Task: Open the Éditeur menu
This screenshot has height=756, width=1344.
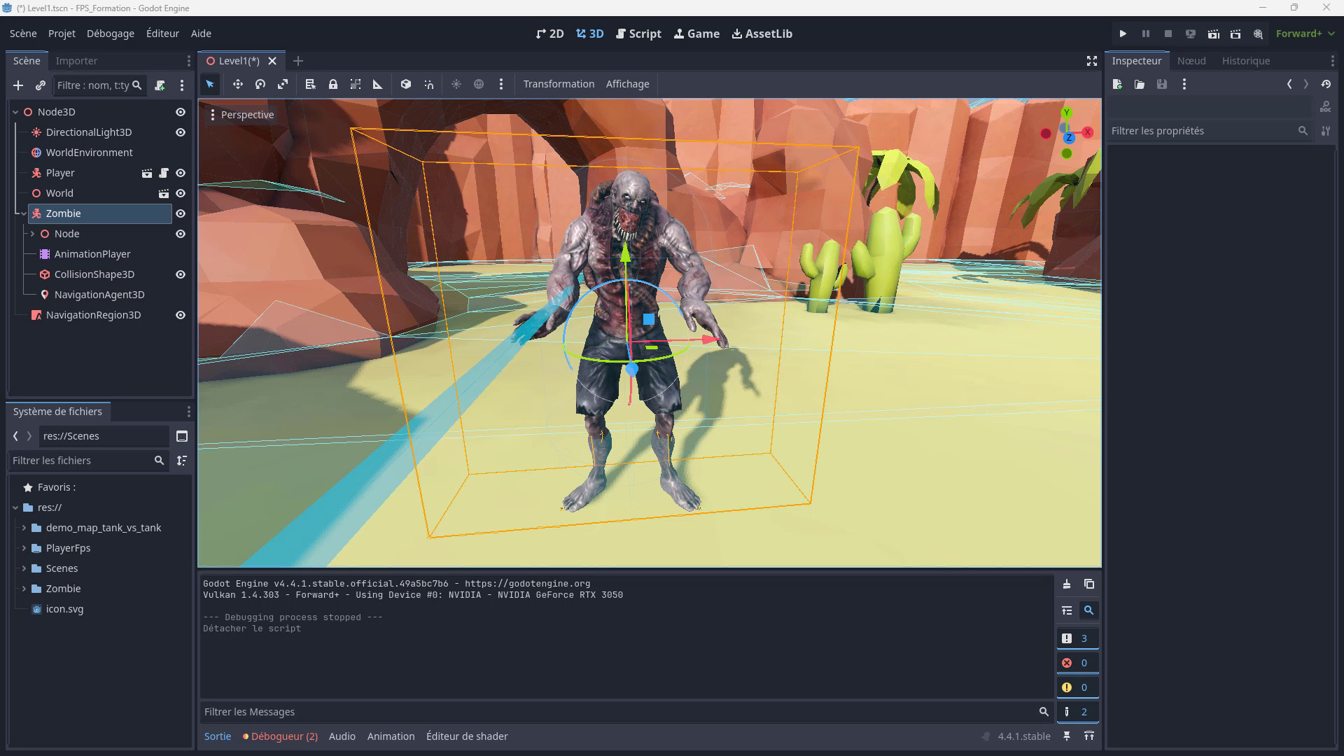Action: pos(162,34)
